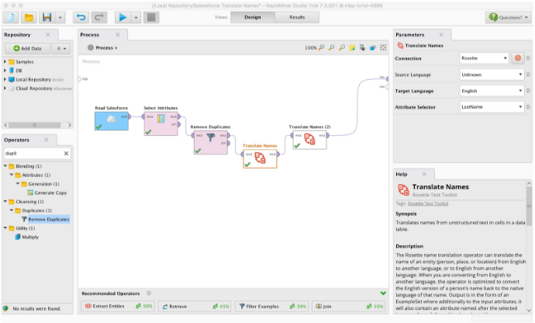Expand the DB repository node
This screenshot has width=535, height=323.
coord(5,71)
